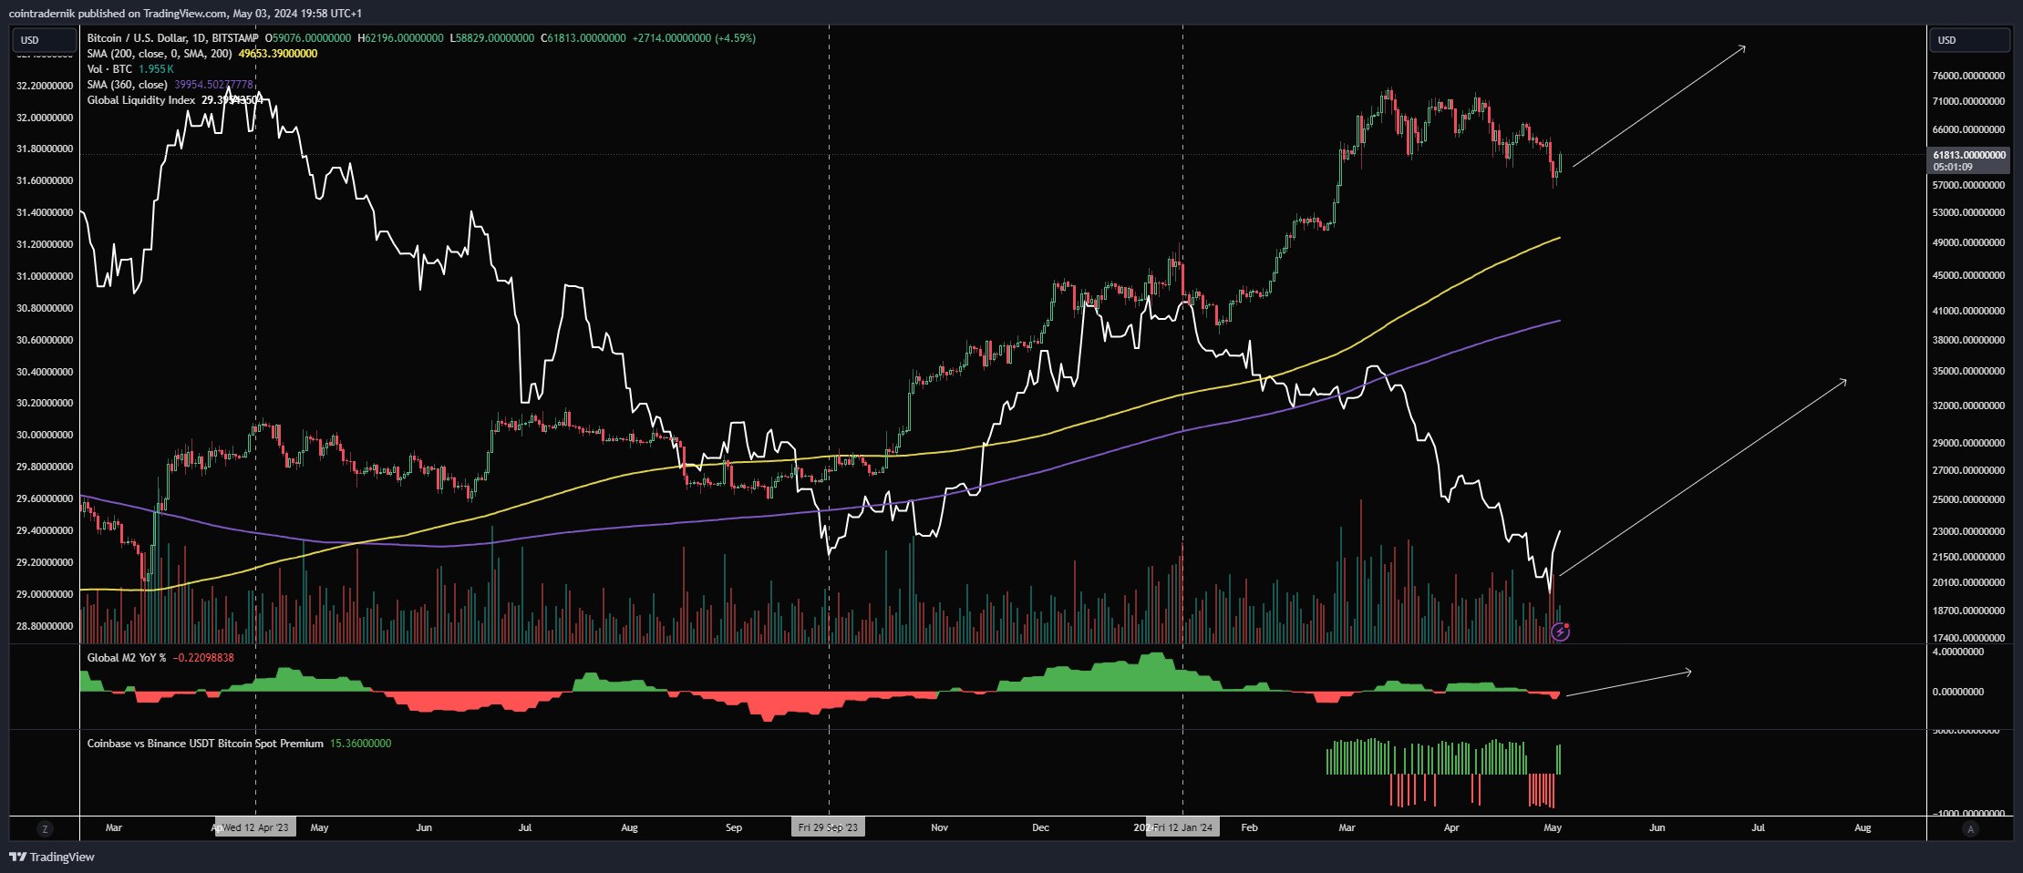Click the spot premium value 15.36000000
2023x873 pixels.
click(360, 744)
